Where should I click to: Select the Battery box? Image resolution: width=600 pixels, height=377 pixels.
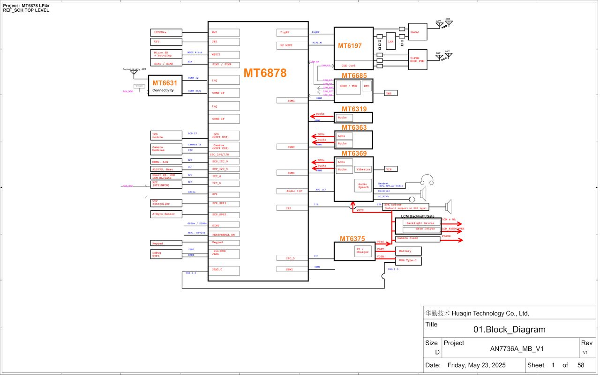pyautogui.click(x=409, y=251)
